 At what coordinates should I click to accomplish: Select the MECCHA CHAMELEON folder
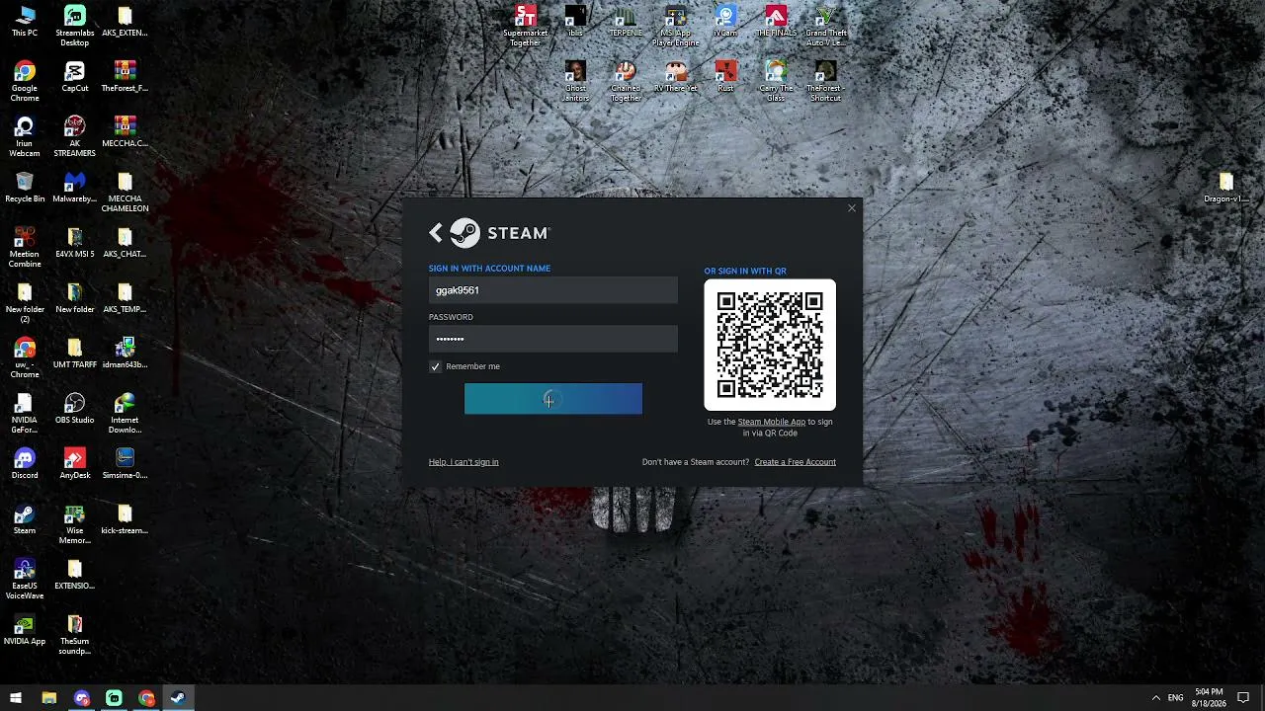click(x=125, y=193)
